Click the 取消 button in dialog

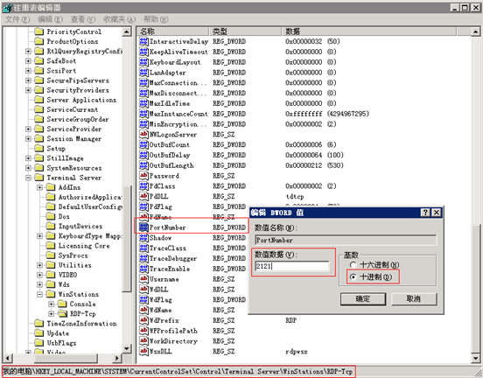coord(414,299)
